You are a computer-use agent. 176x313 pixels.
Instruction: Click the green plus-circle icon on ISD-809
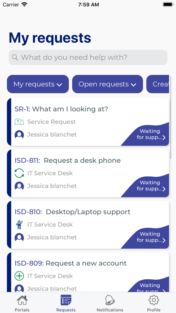(x=19, y=276)
